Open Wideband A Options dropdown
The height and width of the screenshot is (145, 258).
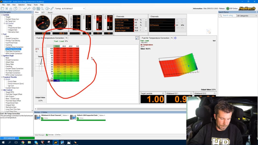point(66,115)
